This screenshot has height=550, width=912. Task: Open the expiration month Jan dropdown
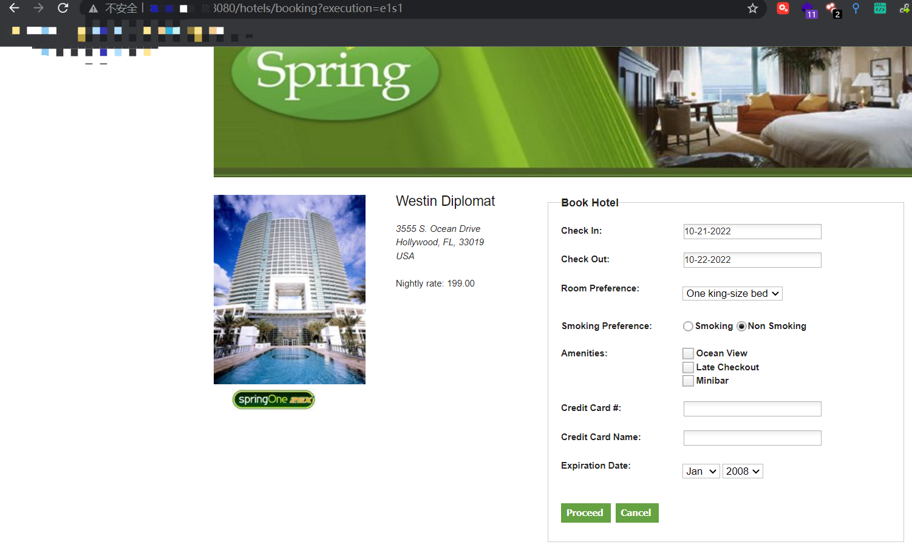(x=701, y=471)
